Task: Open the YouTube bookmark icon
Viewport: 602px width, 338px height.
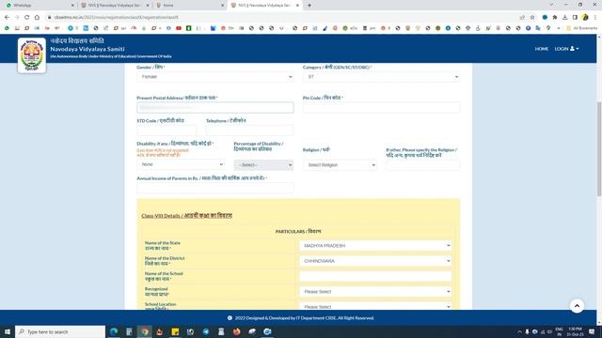Action: click(179, 28)
